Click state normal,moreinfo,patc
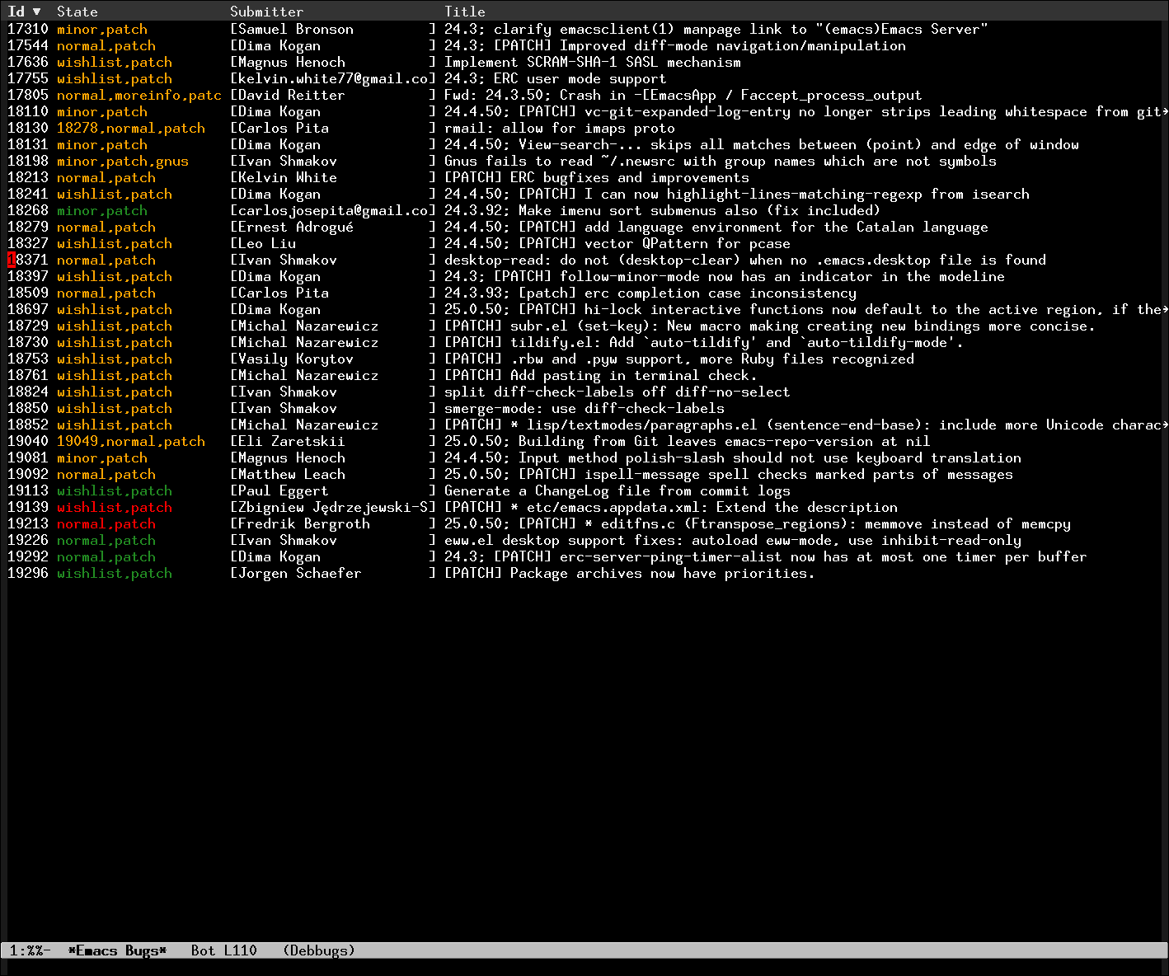Viewport: 1169px width, 976px height. (139, 95)
